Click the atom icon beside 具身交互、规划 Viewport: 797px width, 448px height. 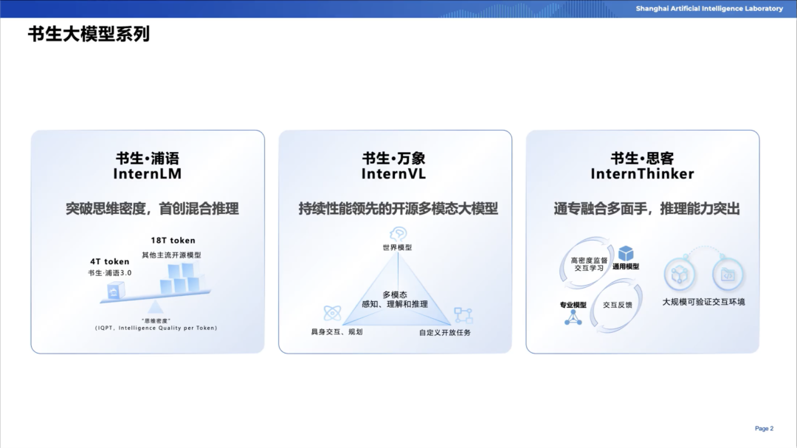pos(332,313)
